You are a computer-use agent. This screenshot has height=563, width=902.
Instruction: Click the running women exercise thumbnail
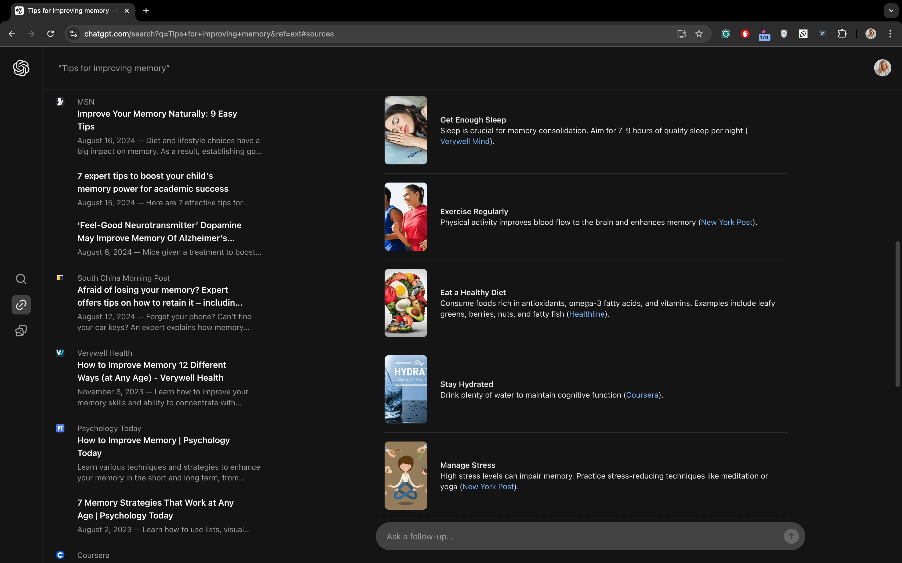click(x=406, y=217)
